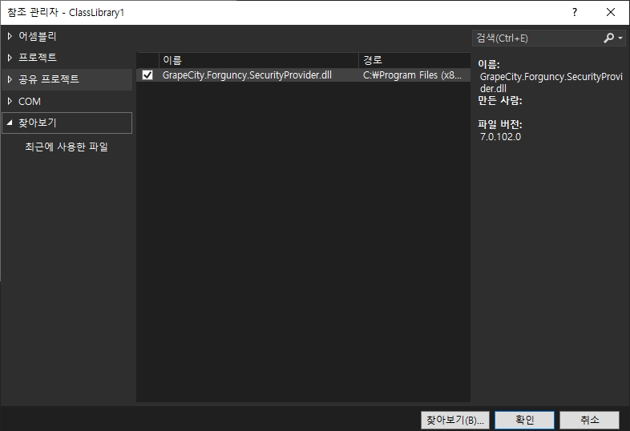Screen dimensions: 630x431
Task: Expand the COM category arrow
Action: (10, 102)
